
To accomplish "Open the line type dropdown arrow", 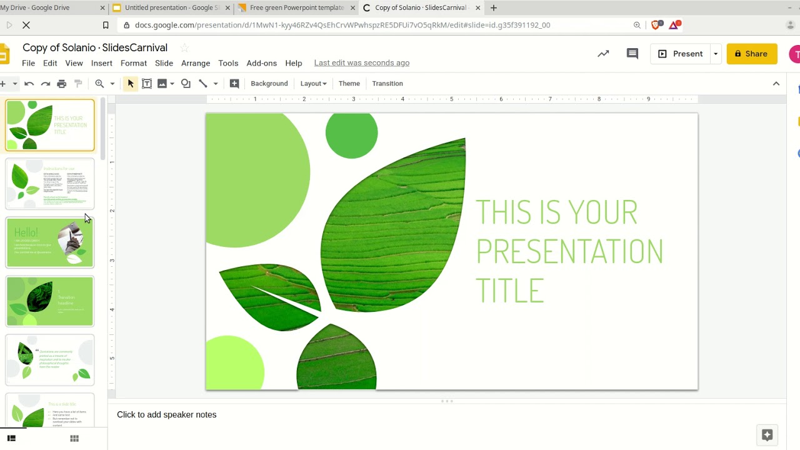I will pyautogui.click(x=216, y=84).
